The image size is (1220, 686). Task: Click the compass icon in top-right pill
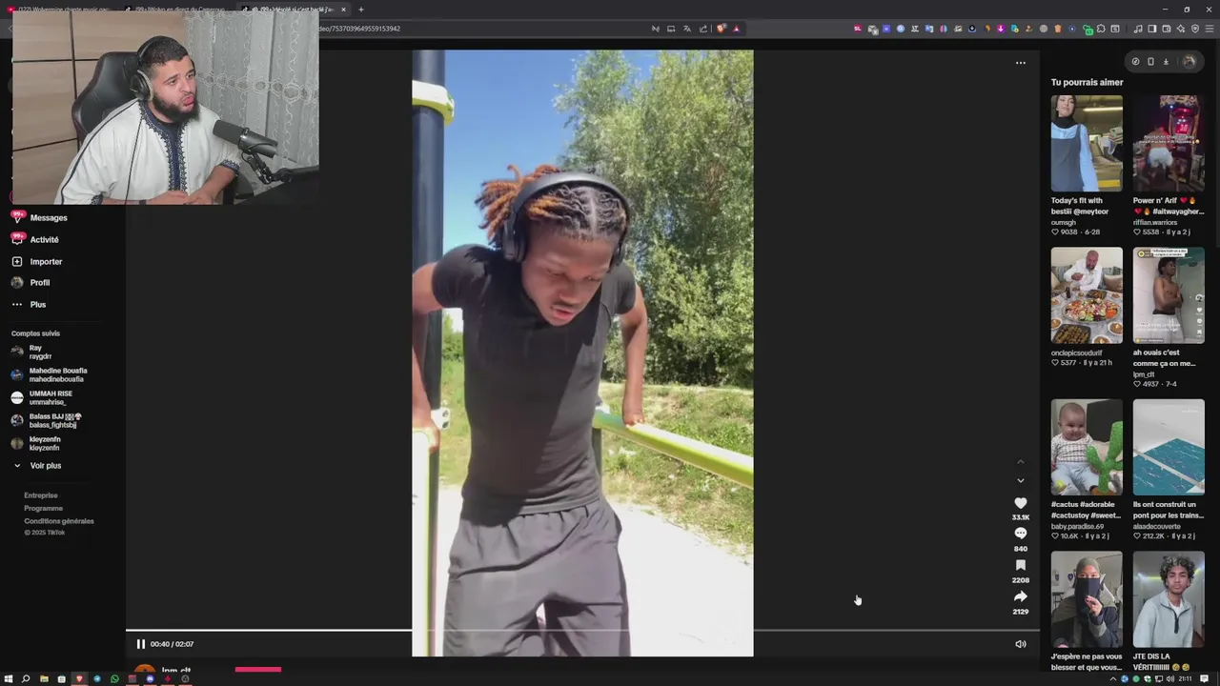point(1135,62)
